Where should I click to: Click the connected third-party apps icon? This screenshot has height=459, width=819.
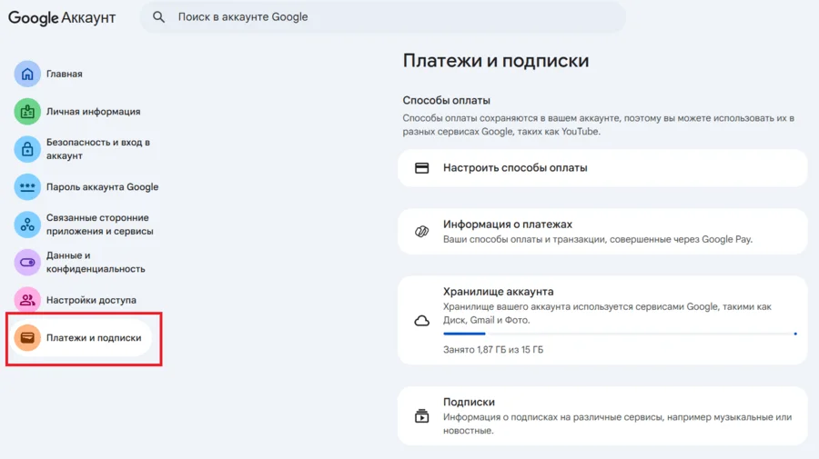pos(27,225)
